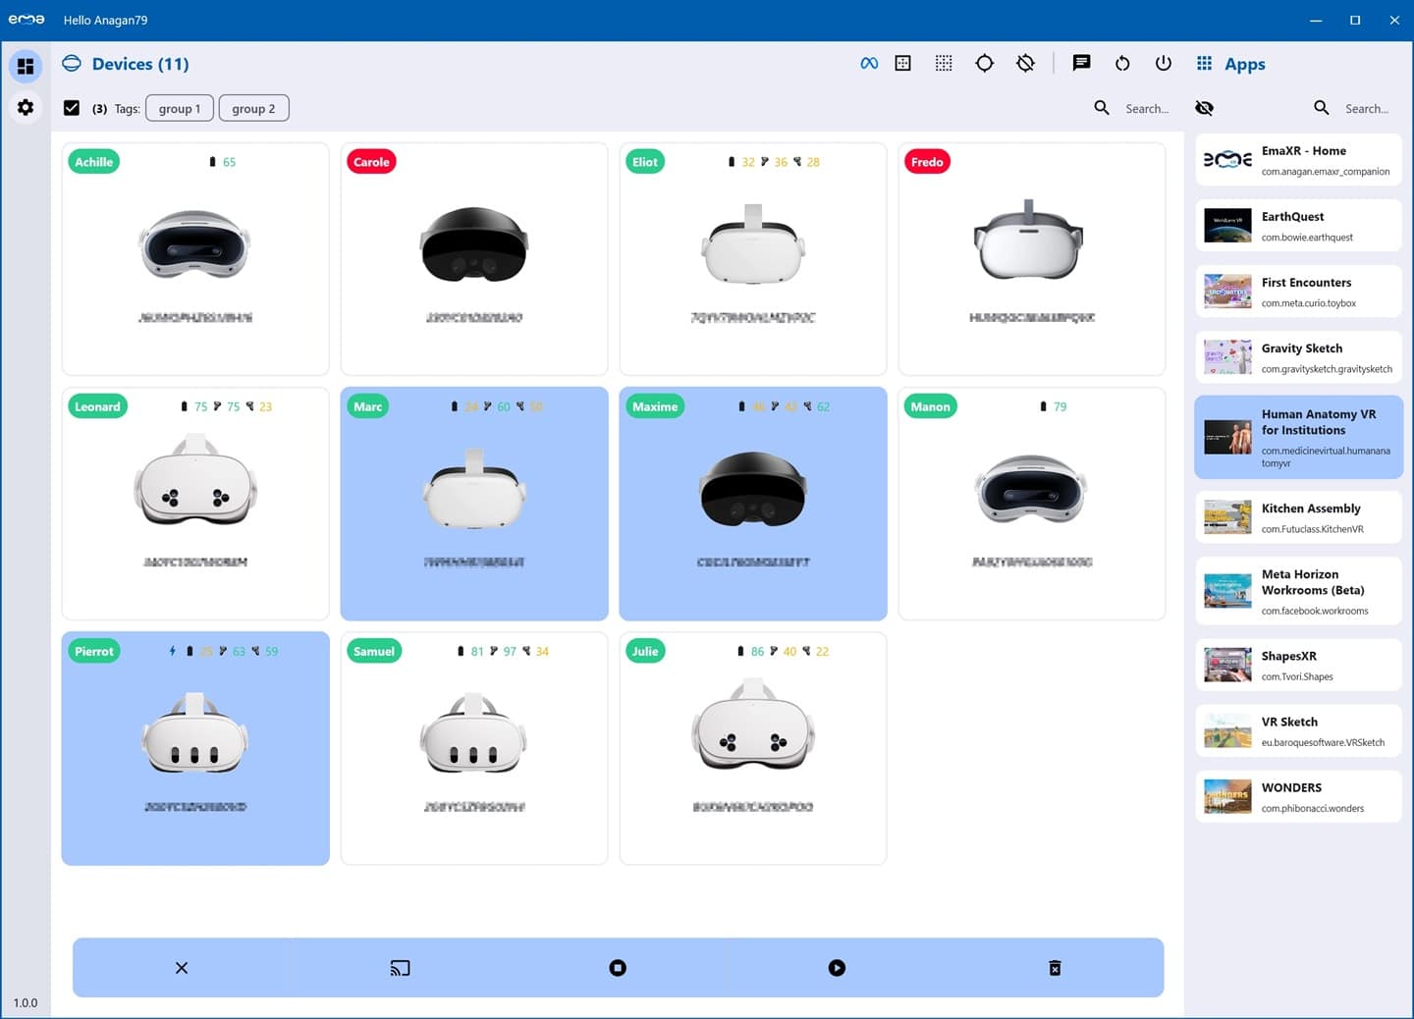Select the Samuel headset card

click(x=474, y=748)
